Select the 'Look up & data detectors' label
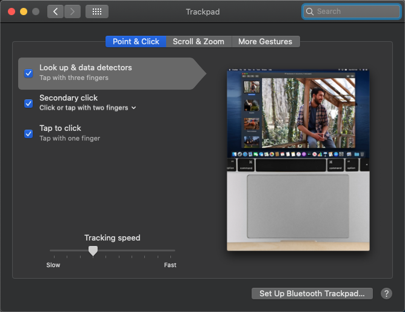This screenshot has height=312, width=405. 85,68
